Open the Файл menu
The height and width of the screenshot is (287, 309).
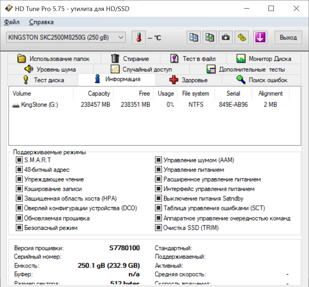tap(12, 22)
